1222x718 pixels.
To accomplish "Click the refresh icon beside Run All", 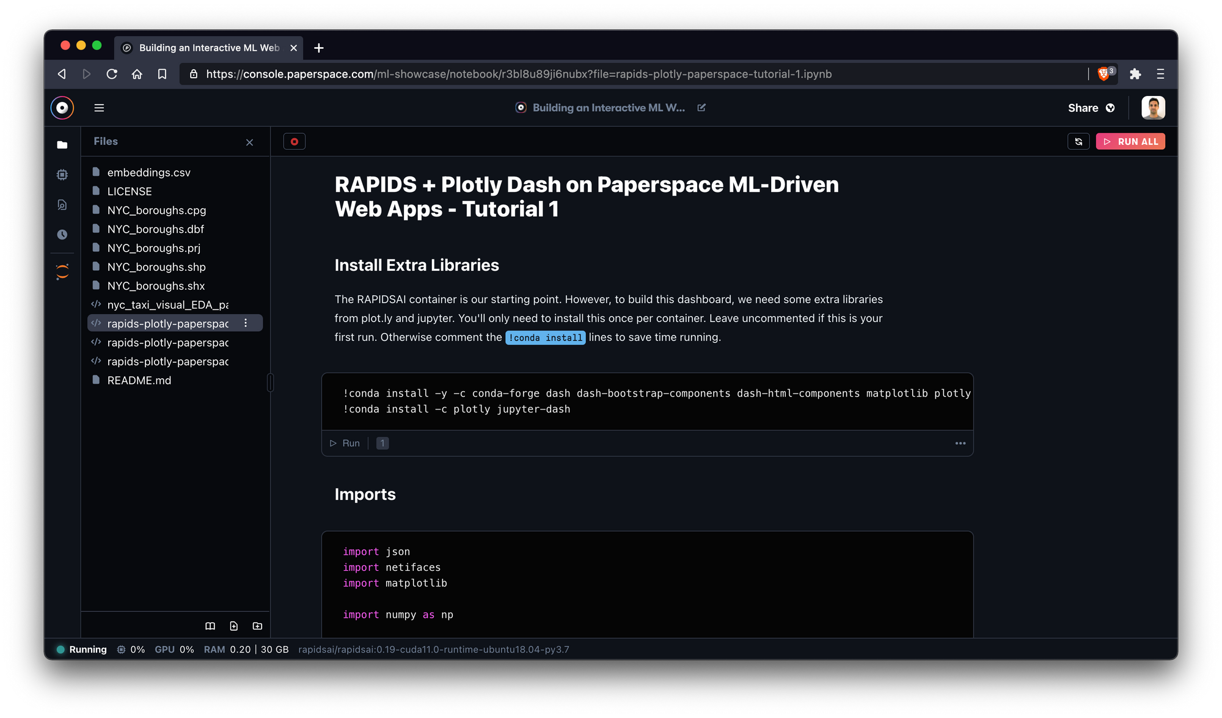I will pos(1078,142).
